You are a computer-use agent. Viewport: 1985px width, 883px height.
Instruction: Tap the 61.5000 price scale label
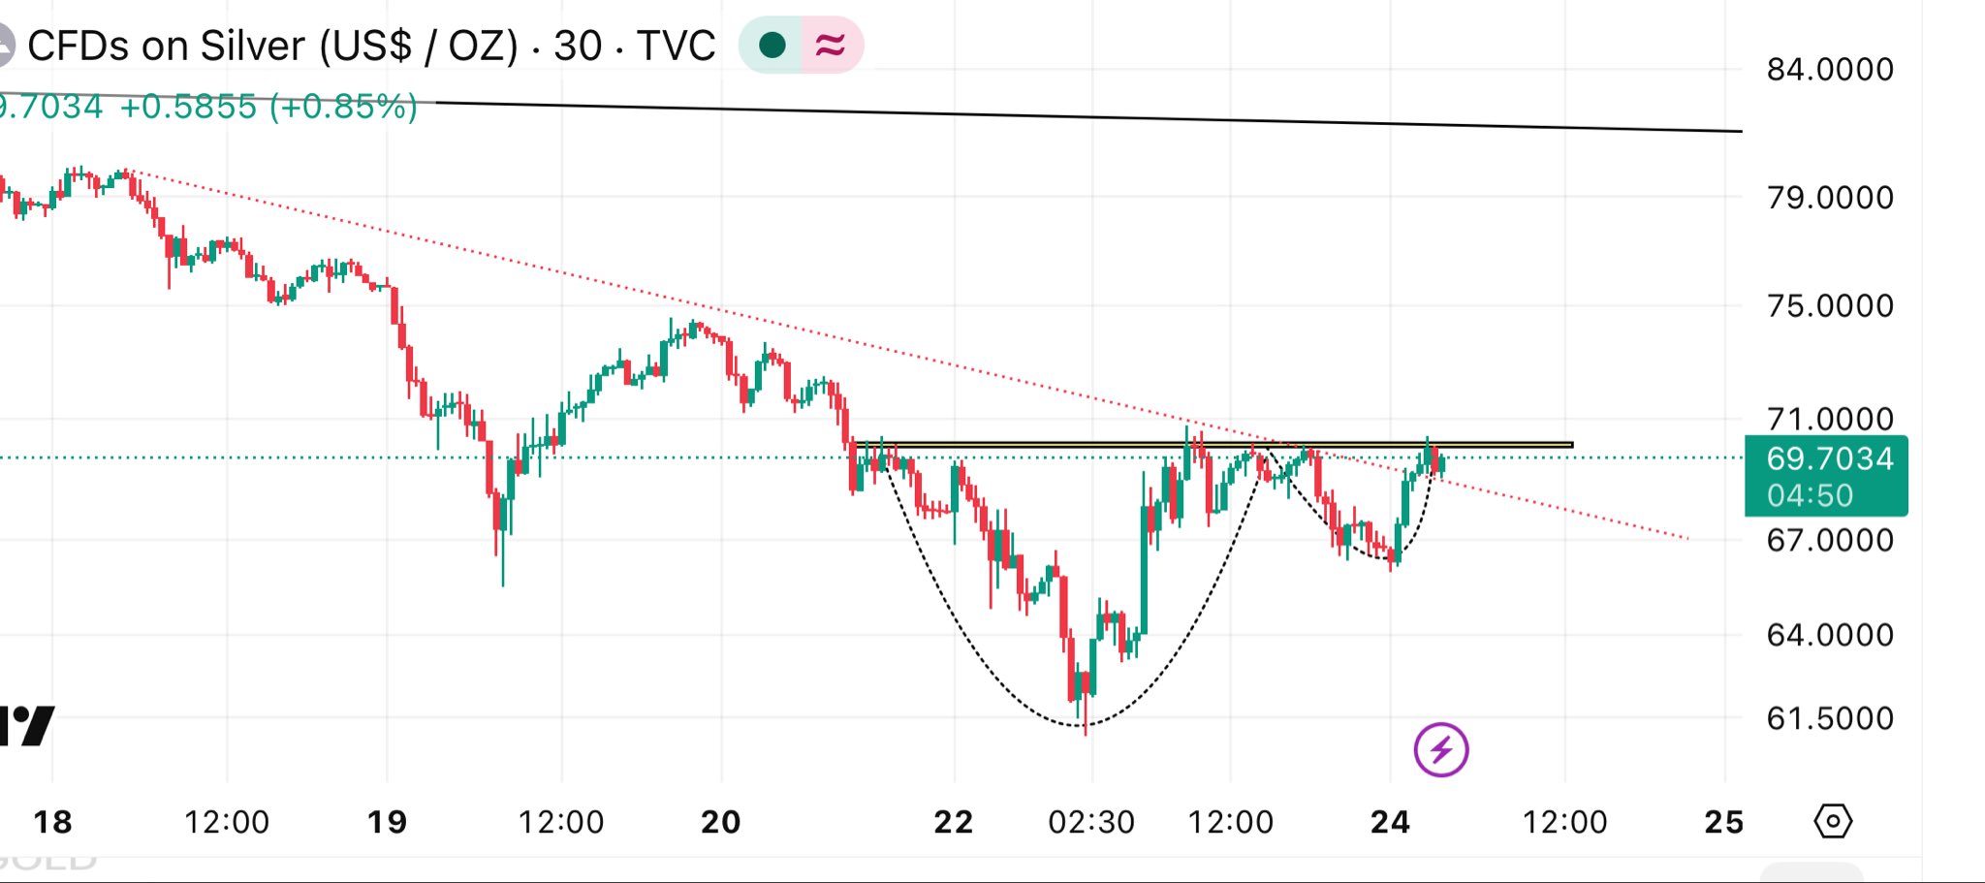tap(1829, 718)
